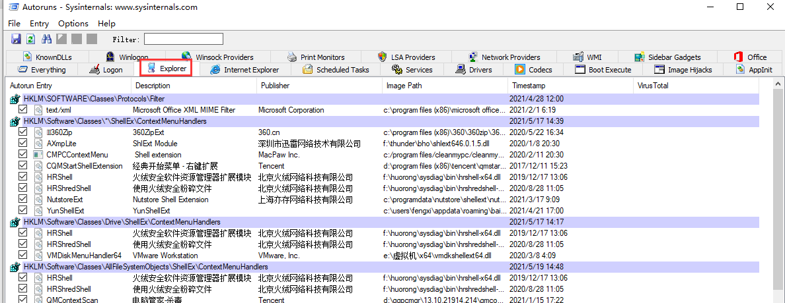The height and width of the screenshot is (303, 785).
Task: Switch to the Everything tab
Action: [42, 69]
